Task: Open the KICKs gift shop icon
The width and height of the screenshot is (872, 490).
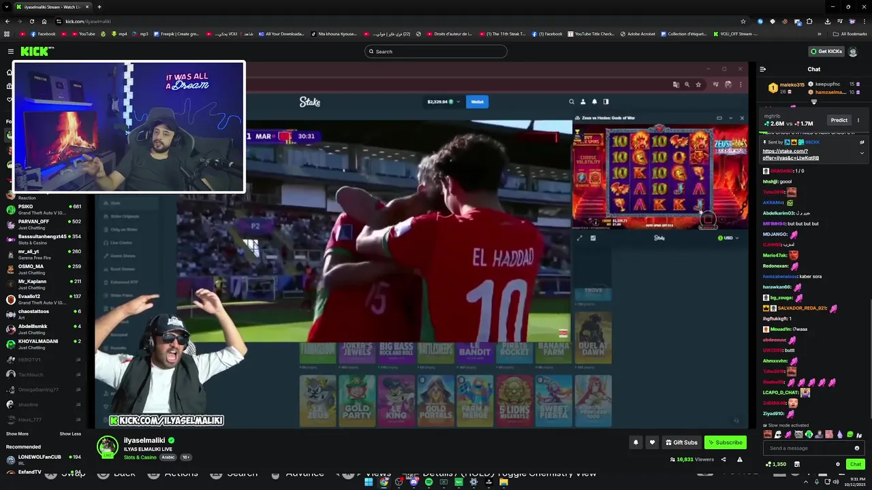Action: 797,464
